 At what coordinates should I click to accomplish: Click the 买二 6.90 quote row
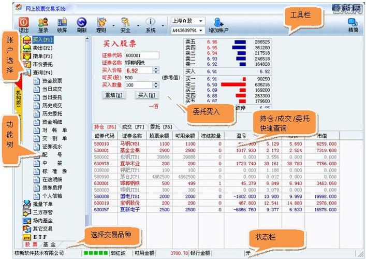[x=228, y=84]
